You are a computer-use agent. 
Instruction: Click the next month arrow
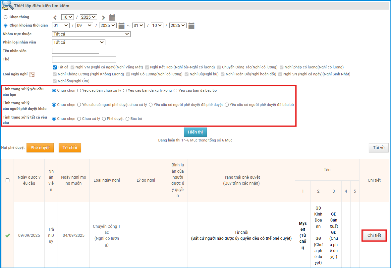click(x=103, y=17)
